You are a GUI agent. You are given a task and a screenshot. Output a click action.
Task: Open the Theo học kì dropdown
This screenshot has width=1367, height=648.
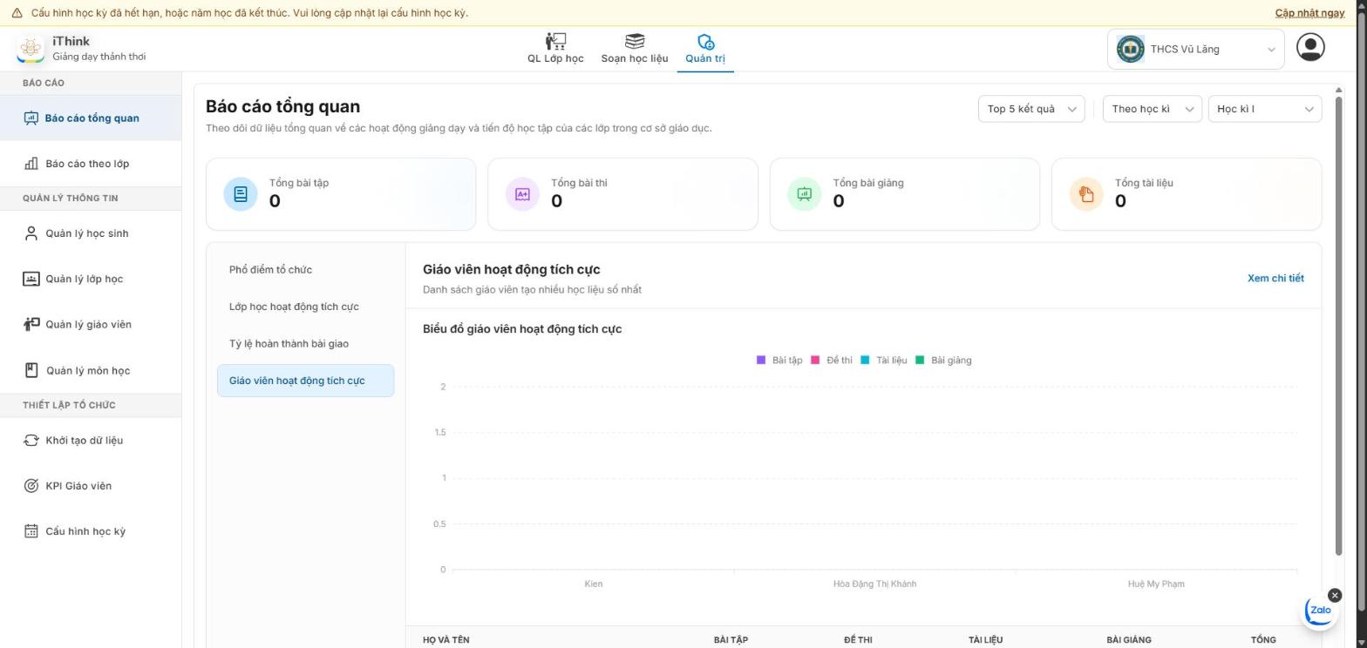[1153, 109]
